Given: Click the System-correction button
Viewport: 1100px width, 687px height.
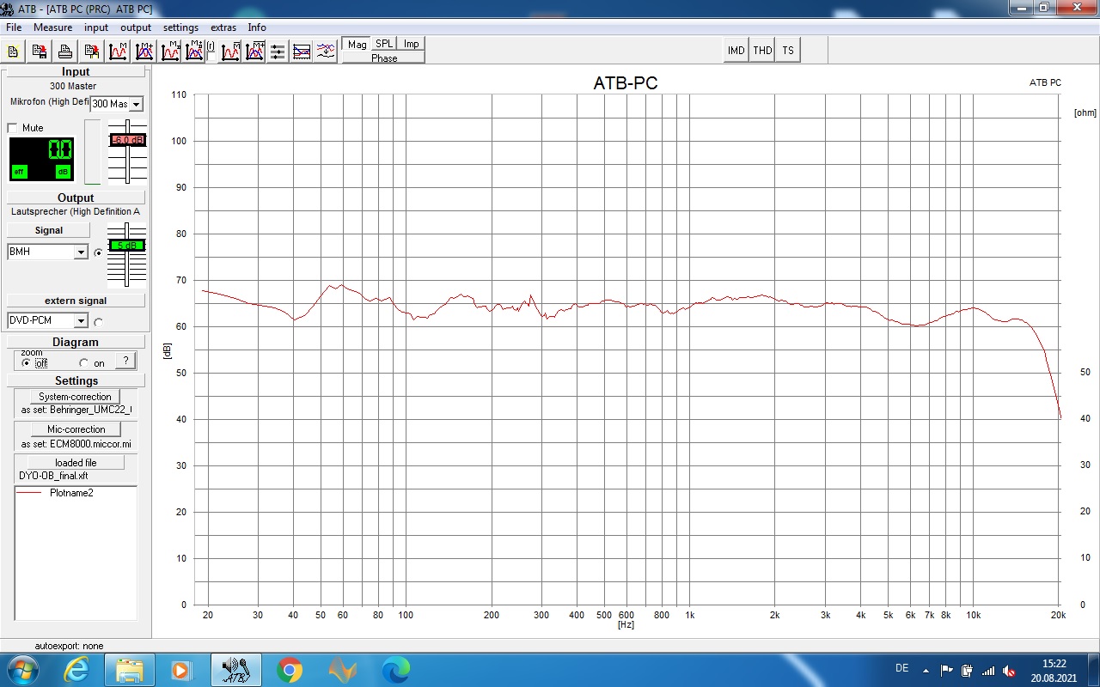Looking at the screenshot, I should click(x=75, y=397).
